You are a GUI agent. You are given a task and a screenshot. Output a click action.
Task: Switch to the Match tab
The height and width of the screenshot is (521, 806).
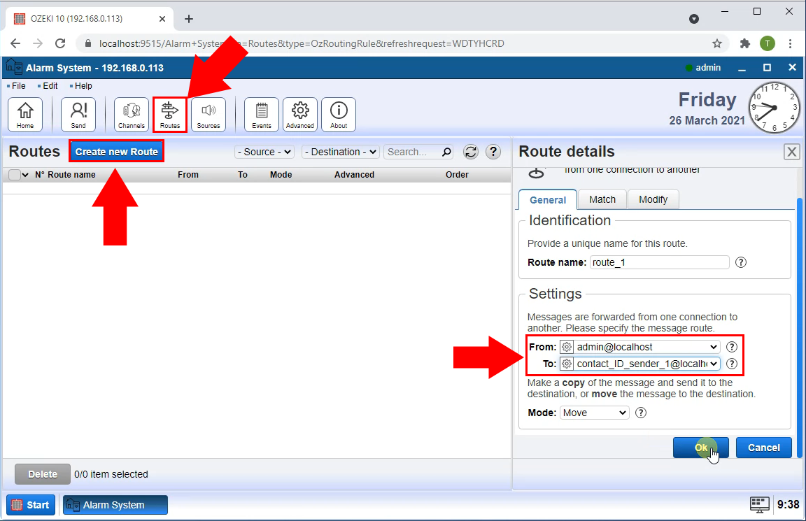(602, 199)
